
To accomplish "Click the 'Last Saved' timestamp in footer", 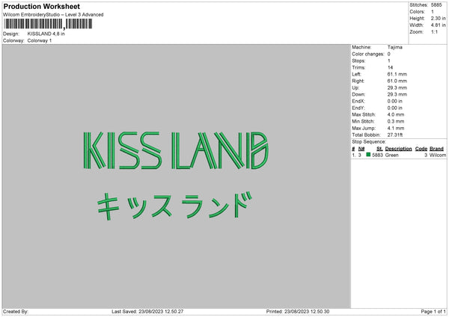I will (x=147, y=311).
